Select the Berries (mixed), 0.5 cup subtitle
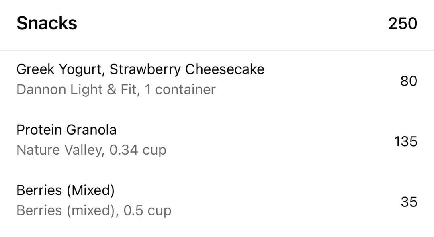The height and width of the screenshot is (237, 434). [x=94, y=211]
